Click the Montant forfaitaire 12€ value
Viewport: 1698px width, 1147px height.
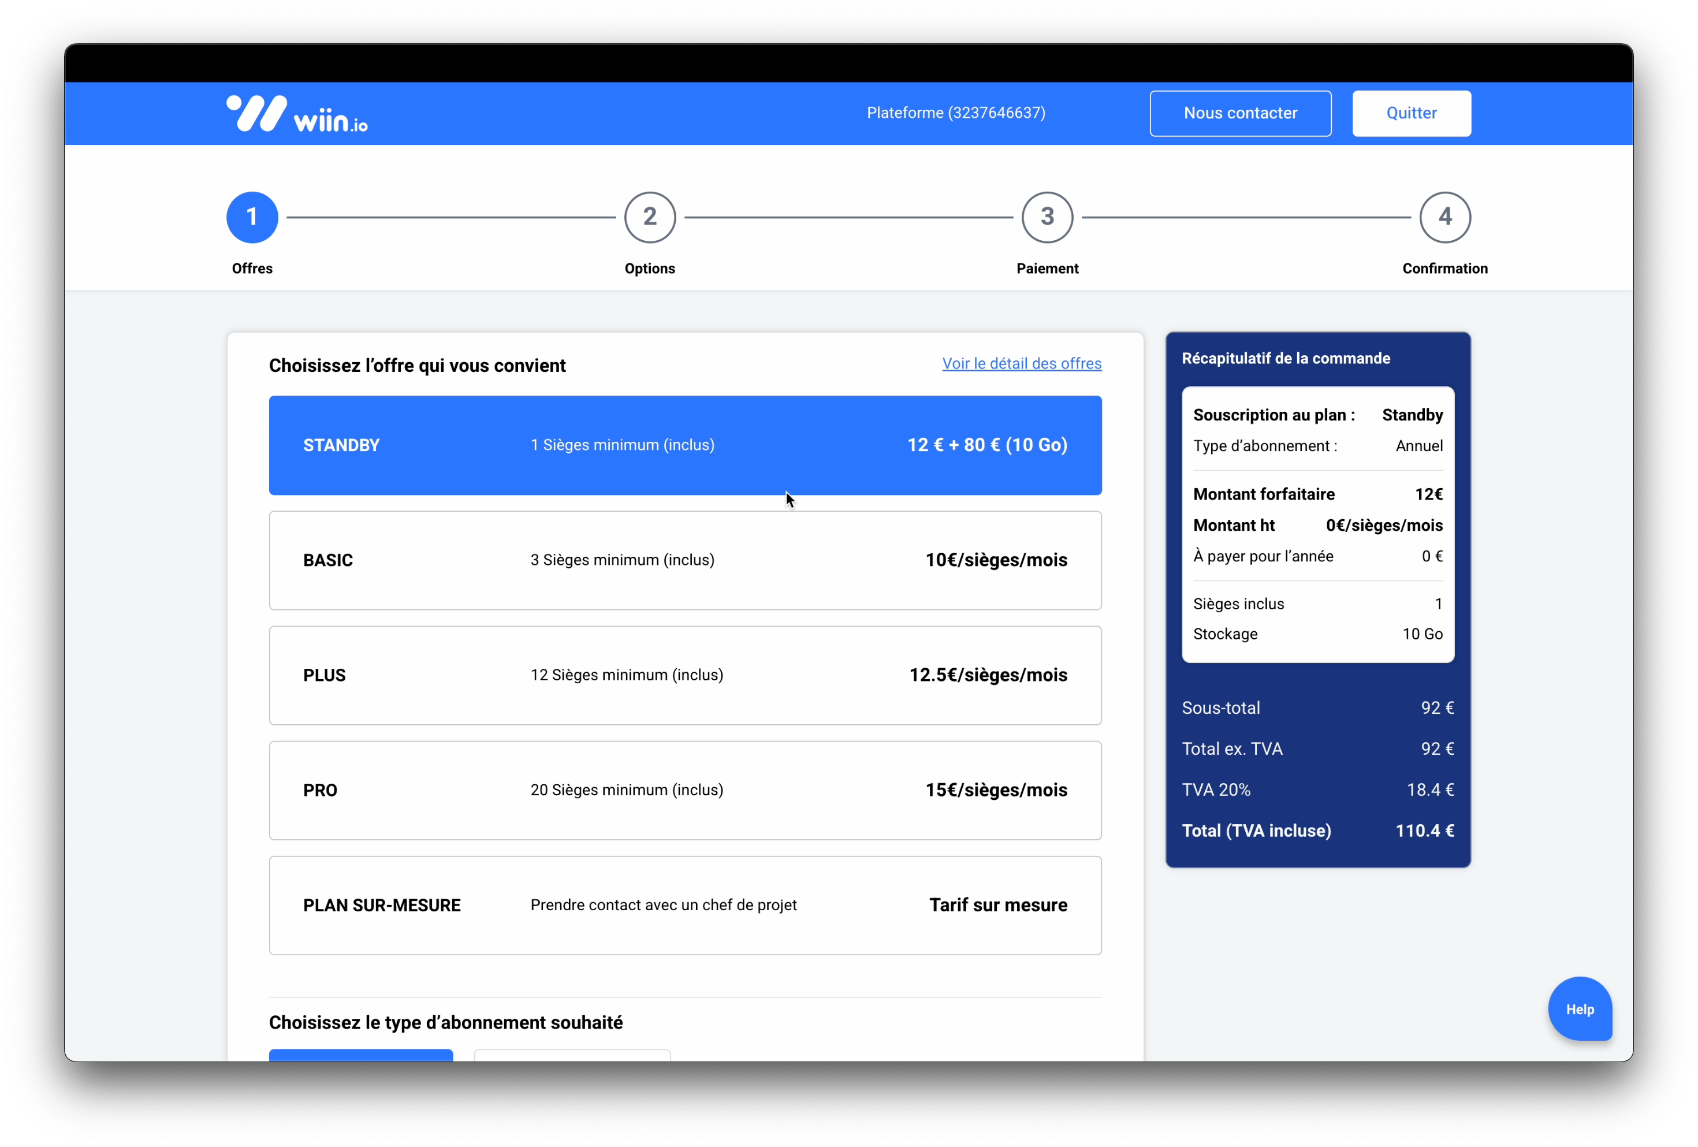(1428, 494)
